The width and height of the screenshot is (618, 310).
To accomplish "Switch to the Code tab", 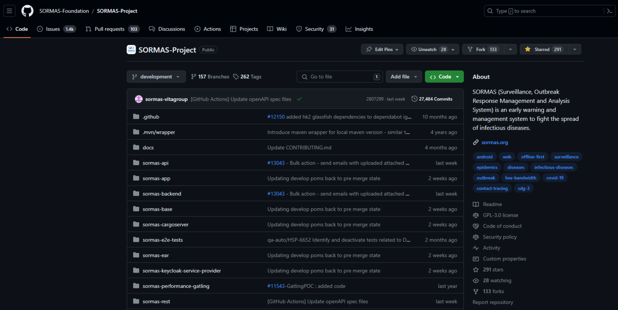I will click(x=17, y=29).
